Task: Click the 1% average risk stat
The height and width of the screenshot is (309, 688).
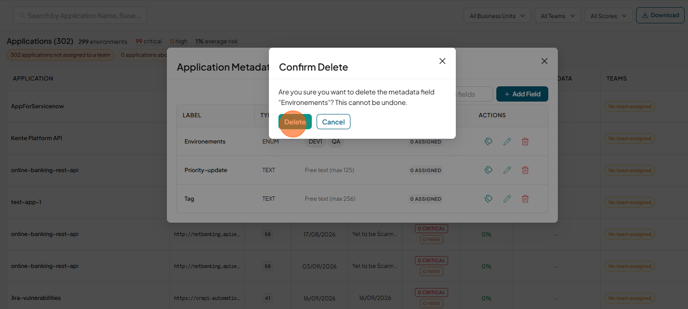Action: 216,41
